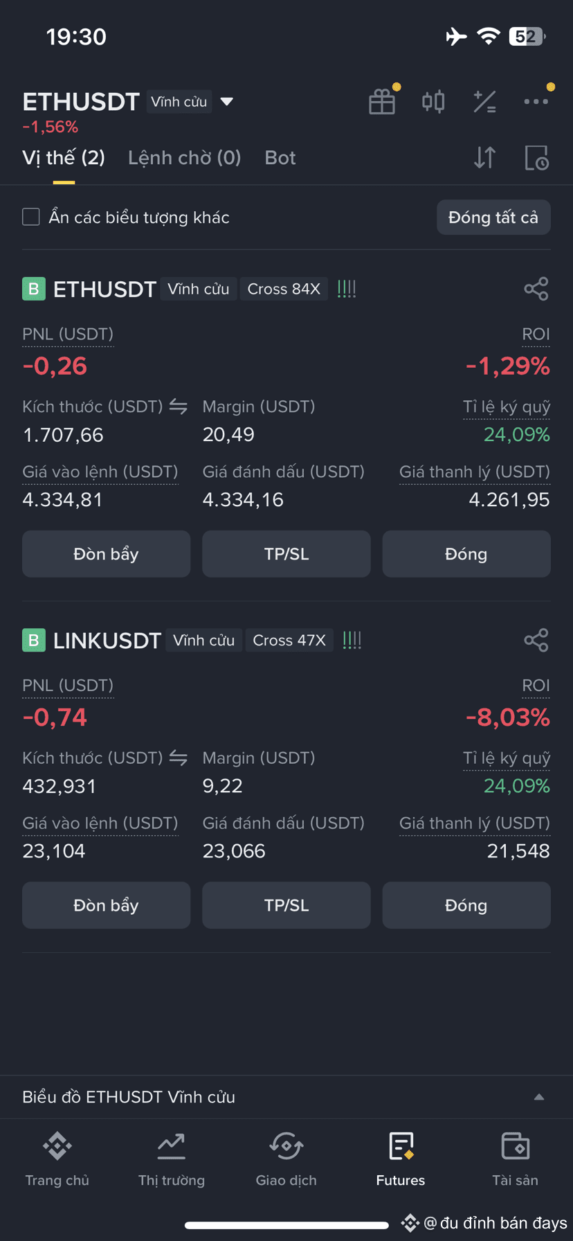The width and height of the screenshot is (573, 1241).
Task: Open the candlestick chart icon
Action: (x=433, y=102)
